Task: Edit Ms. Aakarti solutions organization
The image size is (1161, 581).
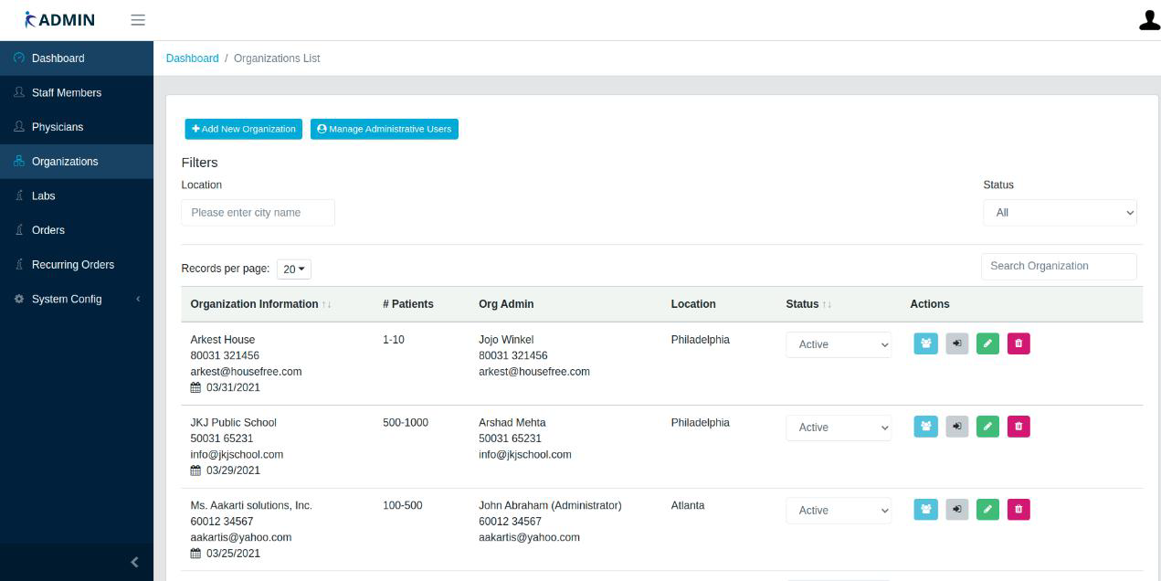Action: (x=987, y=510)
